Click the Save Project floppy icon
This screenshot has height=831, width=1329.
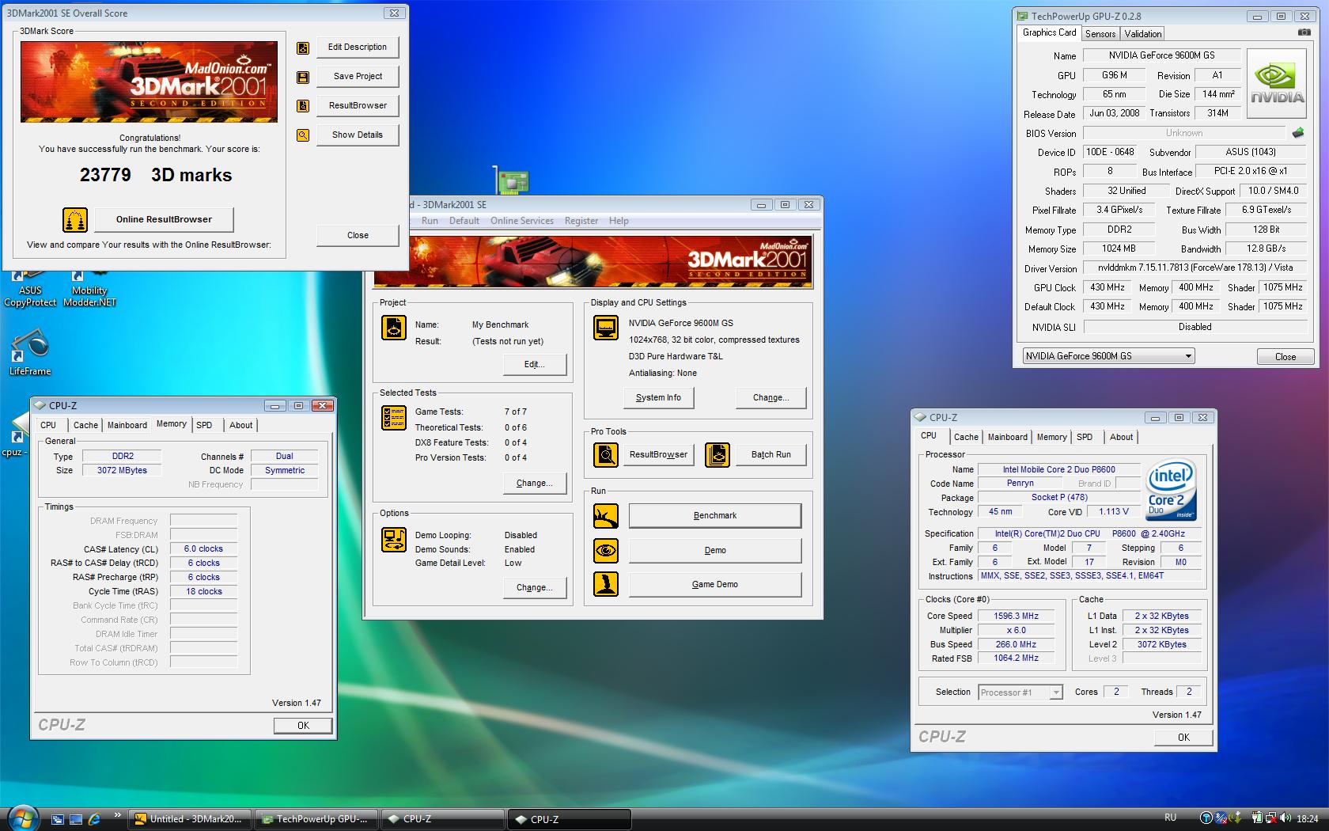302,77
